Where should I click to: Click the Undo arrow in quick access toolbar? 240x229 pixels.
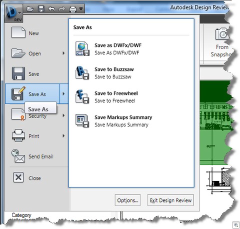51,8
